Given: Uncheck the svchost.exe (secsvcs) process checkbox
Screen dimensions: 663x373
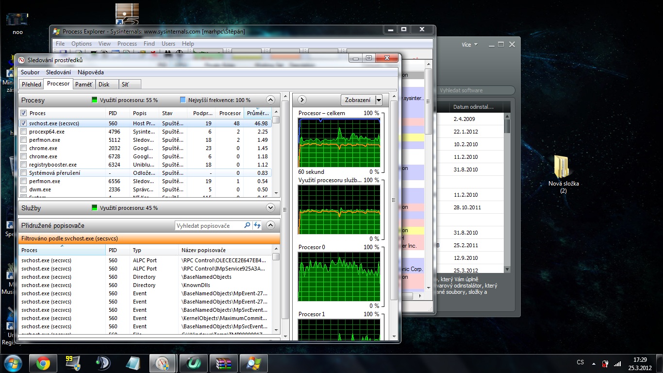Looking at the screenshot, I should tap(24, 123).
